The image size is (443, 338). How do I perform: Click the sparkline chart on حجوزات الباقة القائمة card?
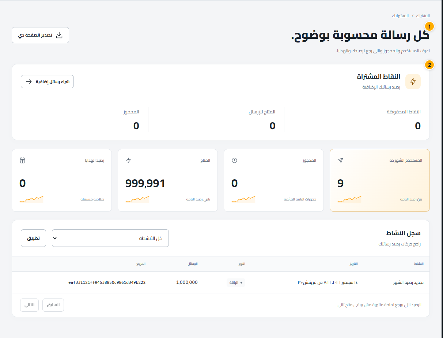tap(243, 199)
